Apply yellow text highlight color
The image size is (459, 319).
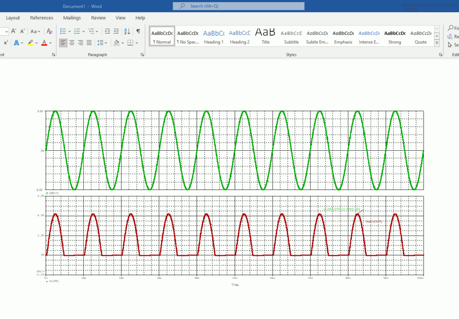click(30, 43)
